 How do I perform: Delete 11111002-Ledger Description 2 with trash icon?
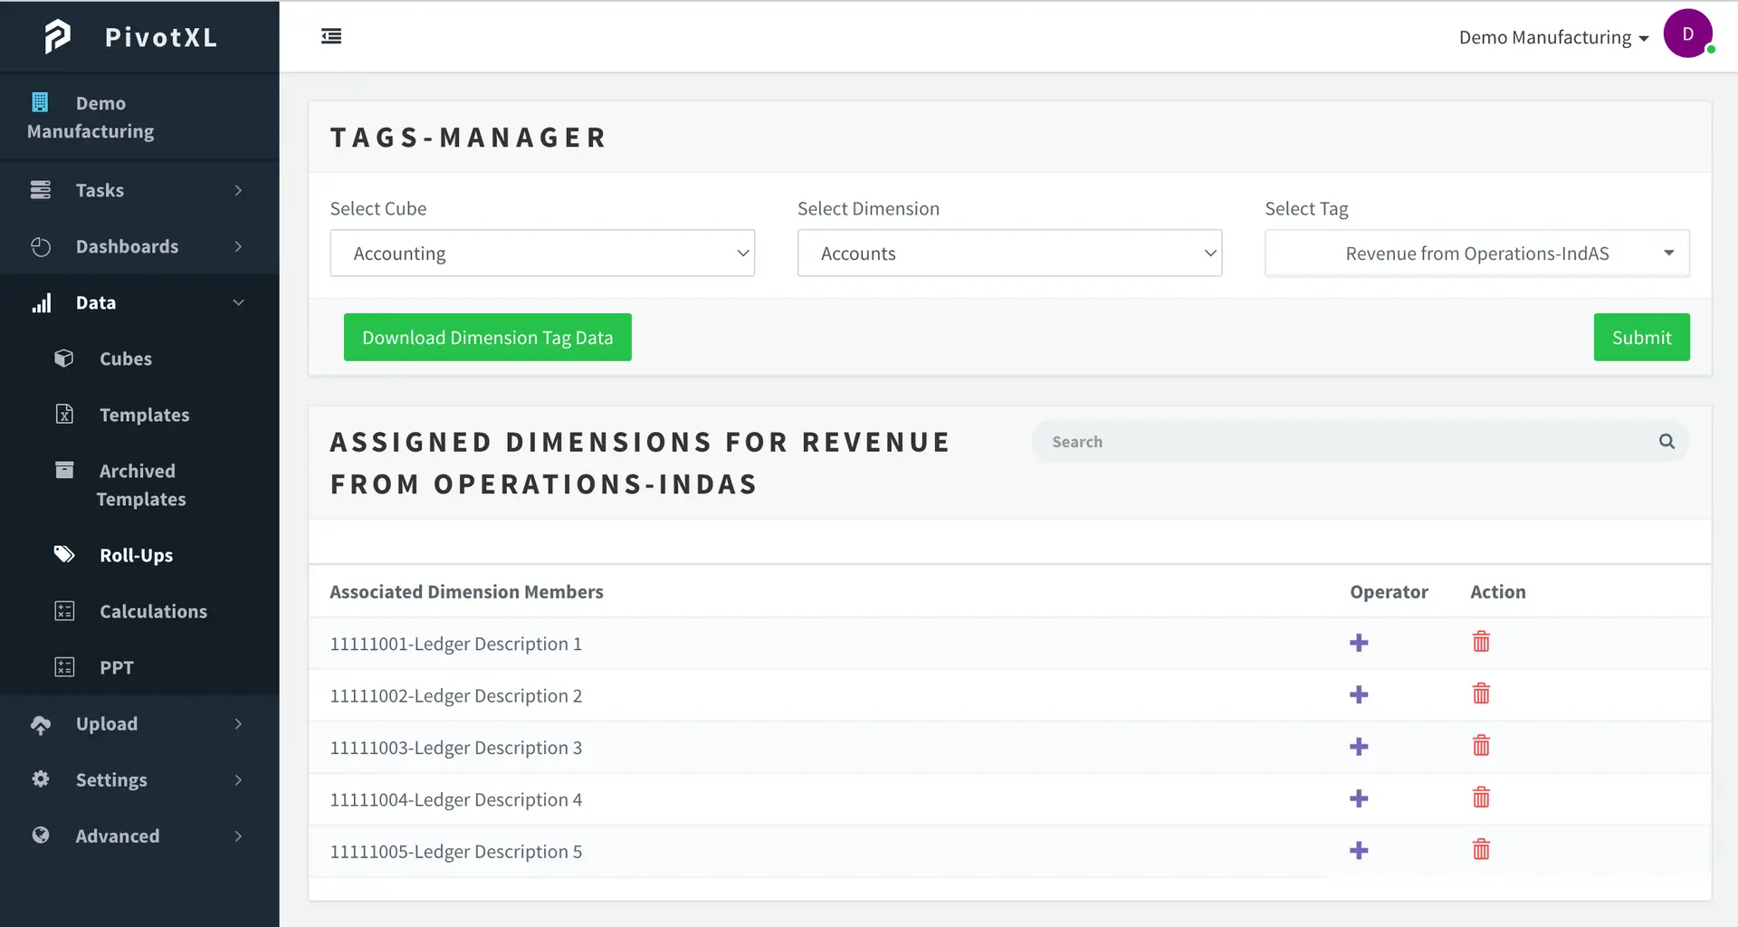tap(1481, 693)
